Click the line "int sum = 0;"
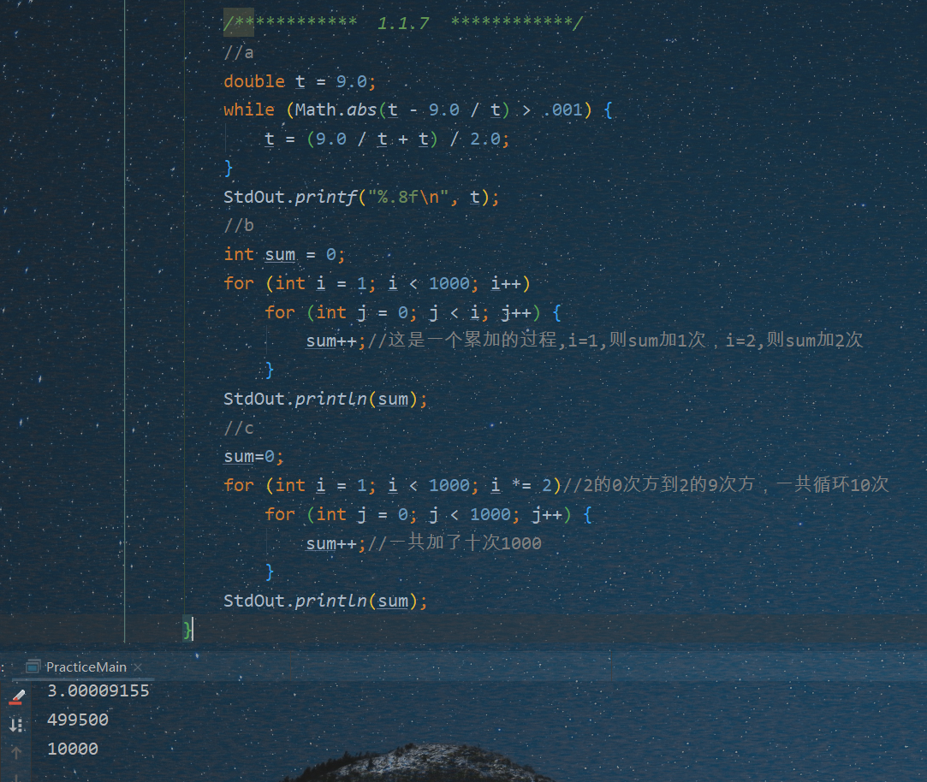The height and width of the screenshot is (782, 927). pyautogui.click(x=284, y=254)
